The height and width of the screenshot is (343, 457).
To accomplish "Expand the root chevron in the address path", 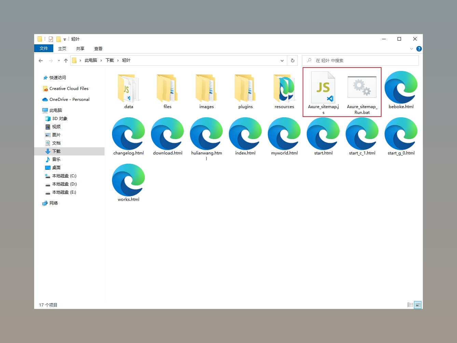I will pos(80,60).
